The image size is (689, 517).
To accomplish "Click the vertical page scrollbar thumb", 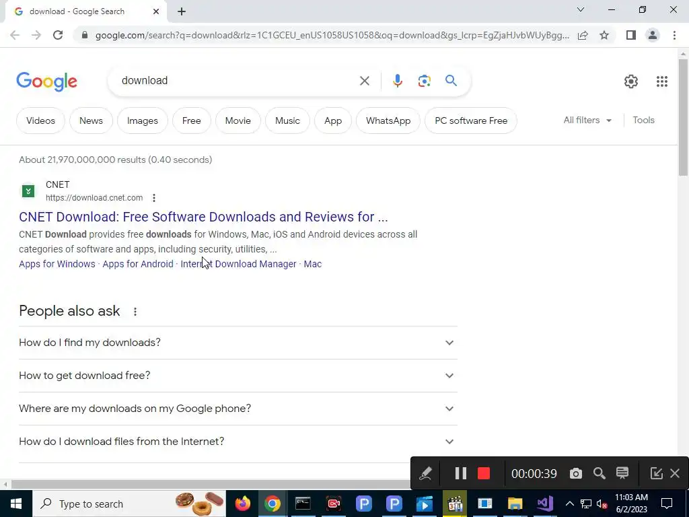I will point(683,117).
